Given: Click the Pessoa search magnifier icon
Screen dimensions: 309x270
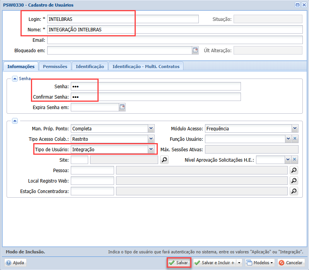Looking at the screenshot, I should click(x=294, y=170).
